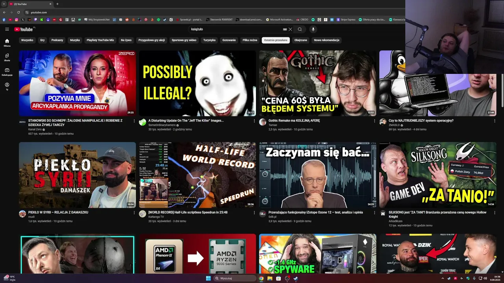
Task: Start voice search with microphone
Action: [x=313, y=29]
